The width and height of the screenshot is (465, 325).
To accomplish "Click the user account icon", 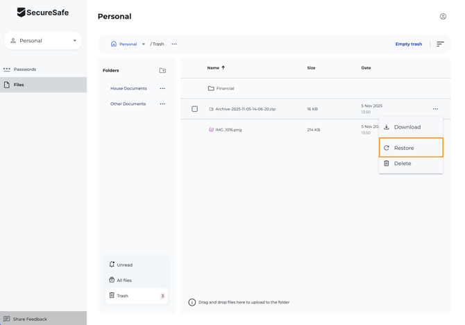I will (x=443, y=16).
